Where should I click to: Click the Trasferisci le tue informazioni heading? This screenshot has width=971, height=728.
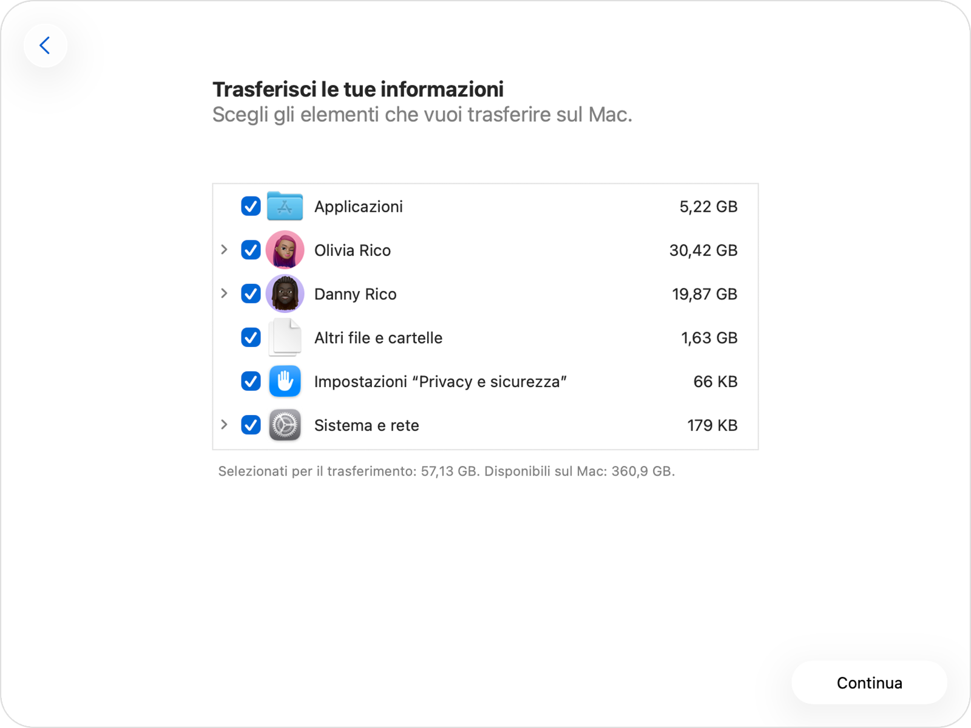[x=358, y=89]
